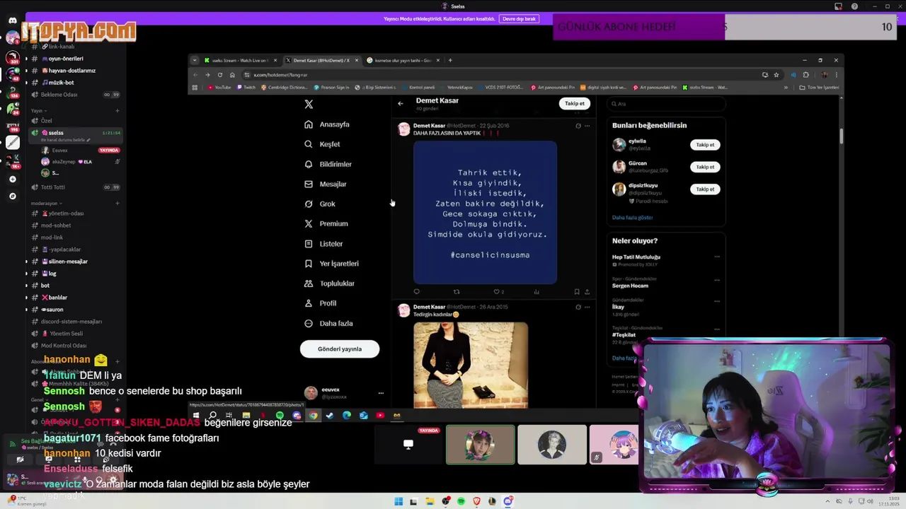Switch to the Demet Kasar X browser tab
The image size is (906, 509).
coord(322,60)
